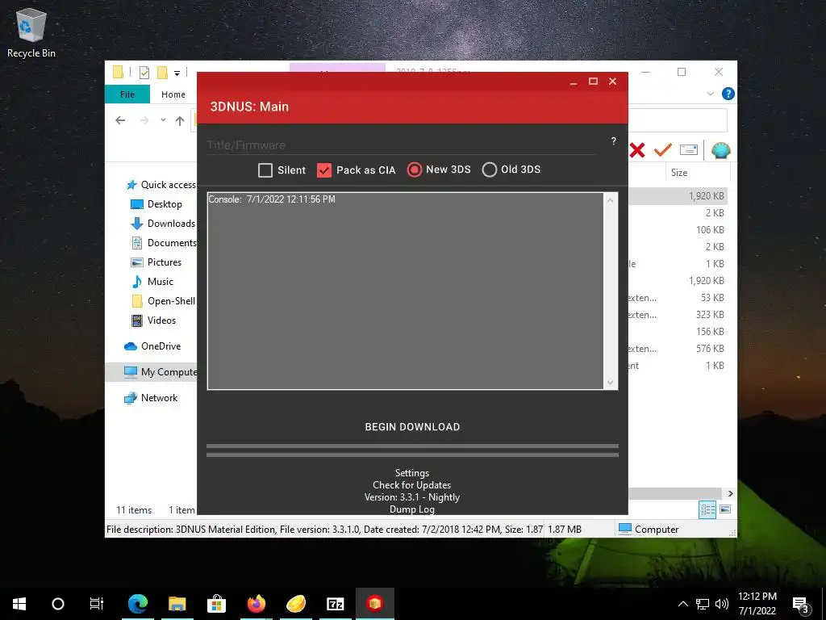Viewport: 826px width, 620px height.
Task: Select Network in navigation pane
Action: [x=151, y=398]
